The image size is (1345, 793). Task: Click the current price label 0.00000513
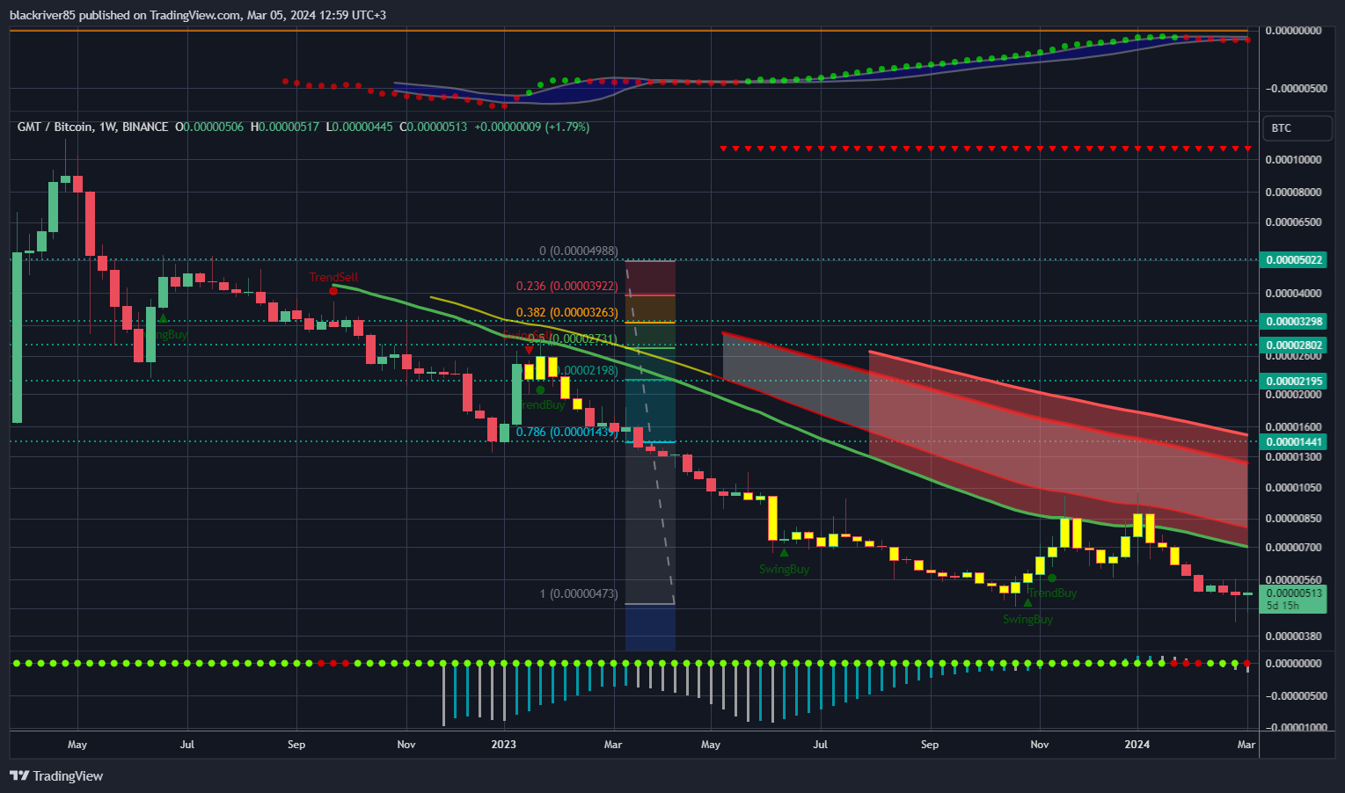1294,593
